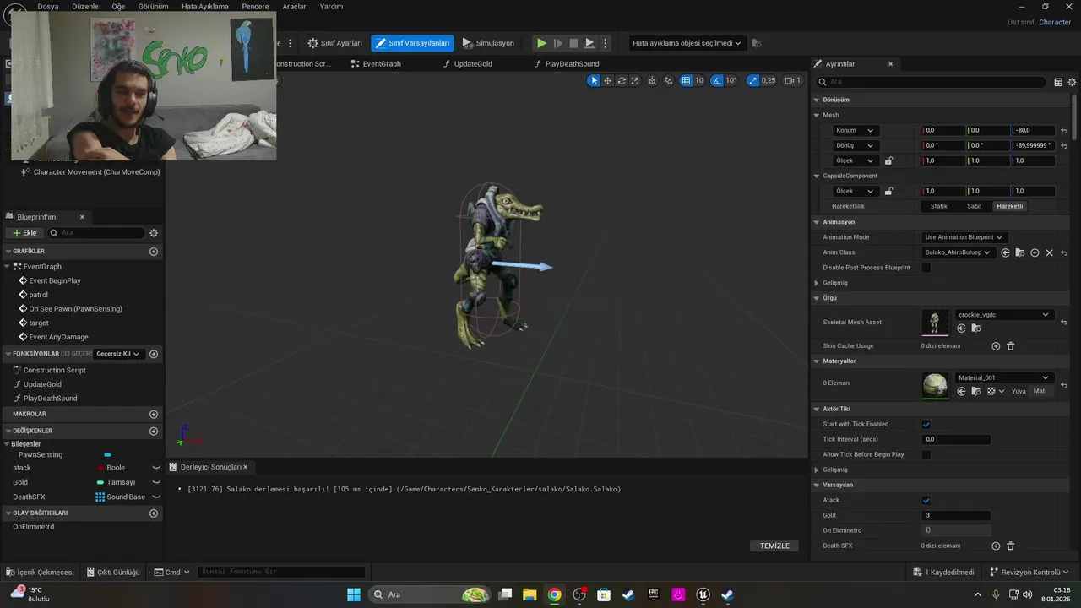Collapse the Dönüşüm section

click(x=817, y=100)
